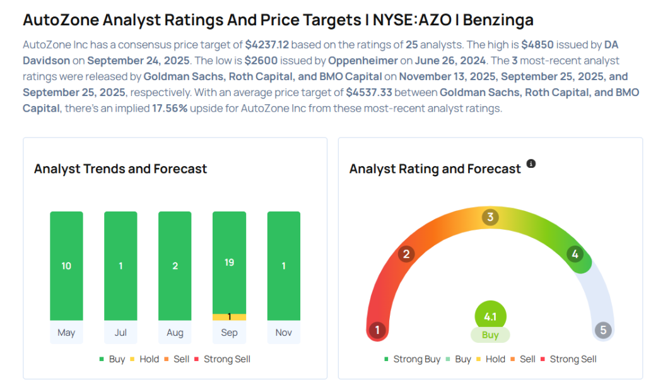This screenshot has height=387, width=646.
Task: Click gauge marker number 3
Action: (x=490, y=218)
